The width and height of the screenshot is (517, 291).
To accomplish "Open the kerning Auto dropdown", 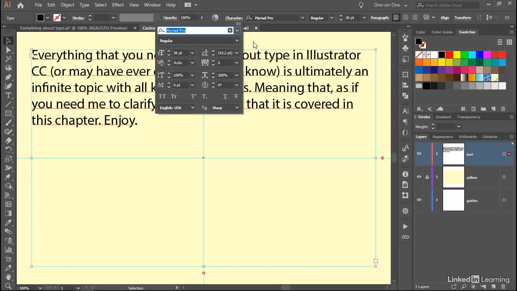I will [x=192, y=63].
